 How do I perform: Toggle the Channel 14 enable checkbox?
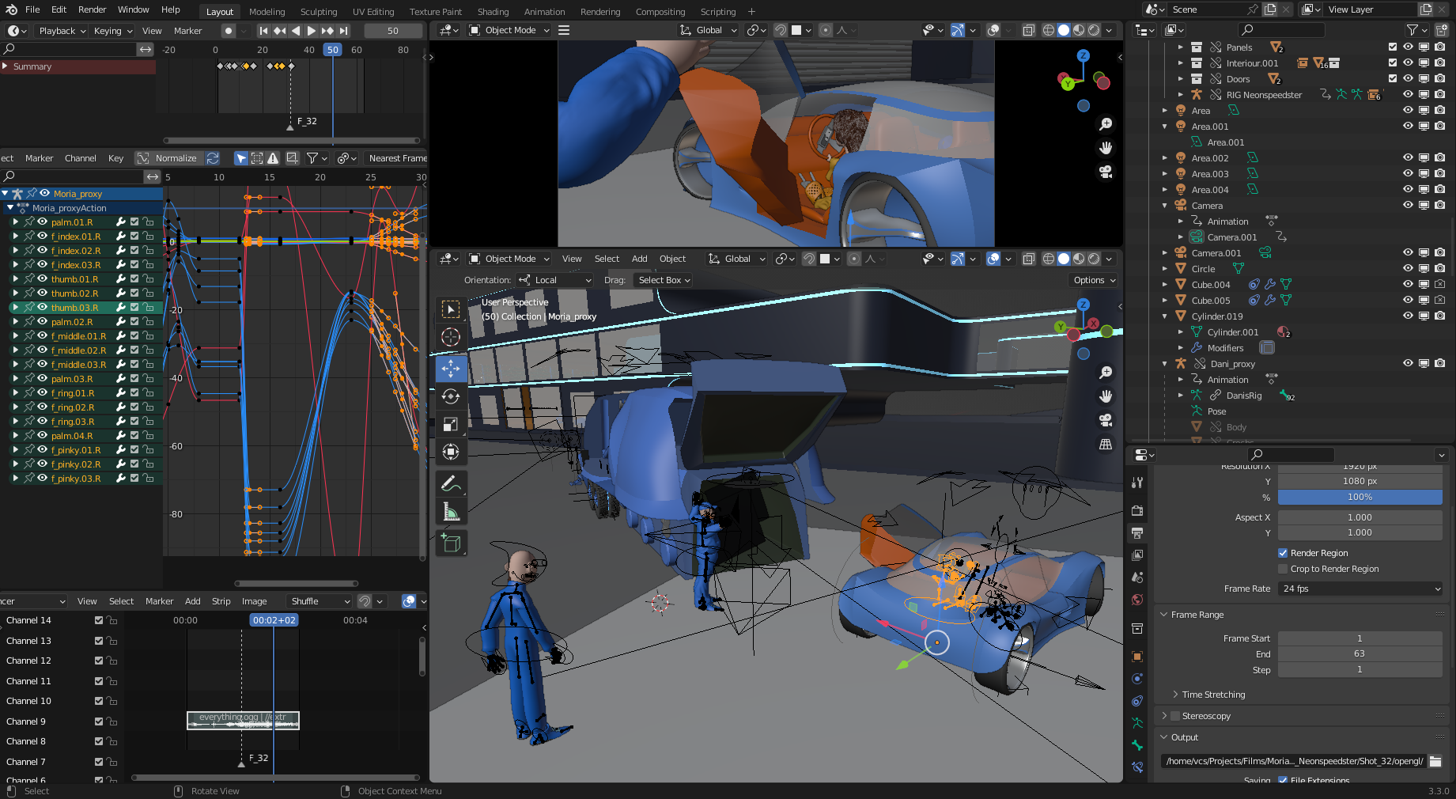99,620
